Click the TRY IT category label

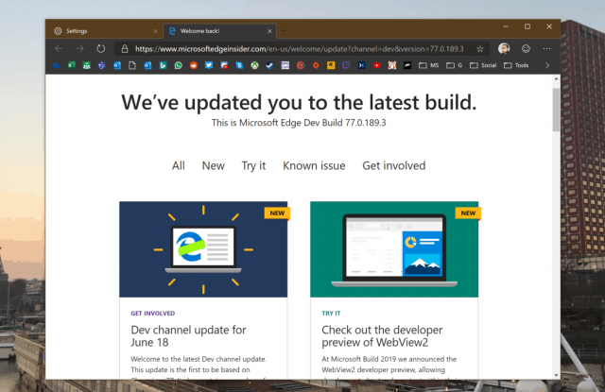(331, 314)
